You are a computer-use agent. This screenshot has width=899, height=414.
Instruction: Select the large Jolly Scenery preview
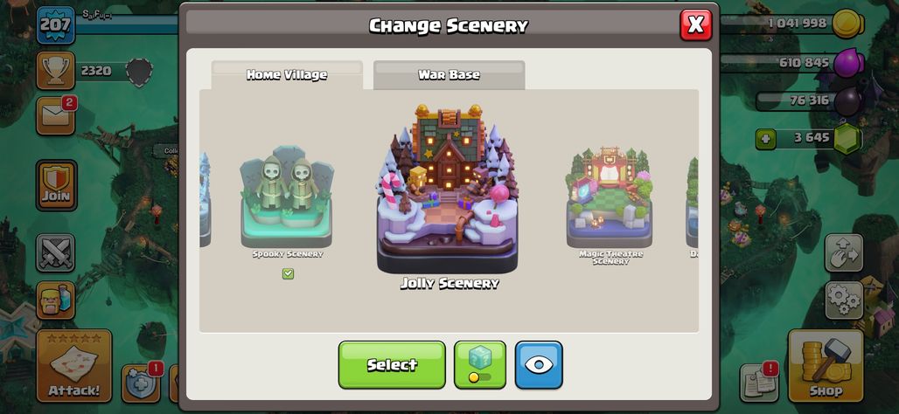tap(448, 189)
